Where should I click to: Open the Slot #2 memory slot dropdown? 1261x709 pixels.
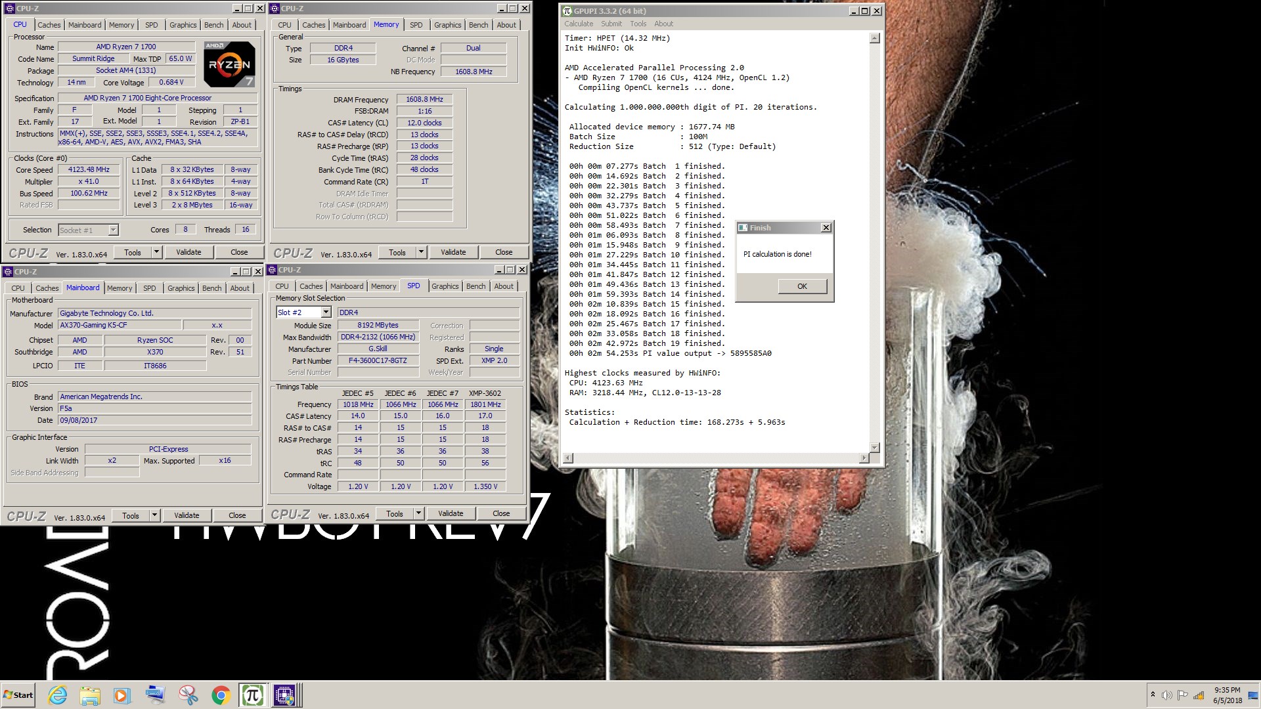click(x=326, y=312)
